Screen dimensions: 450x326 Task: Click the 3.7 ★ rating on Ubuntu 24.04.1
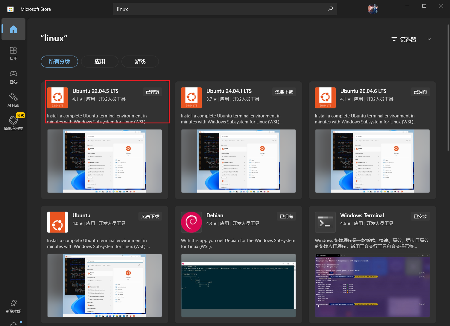(x=212, y=99)
